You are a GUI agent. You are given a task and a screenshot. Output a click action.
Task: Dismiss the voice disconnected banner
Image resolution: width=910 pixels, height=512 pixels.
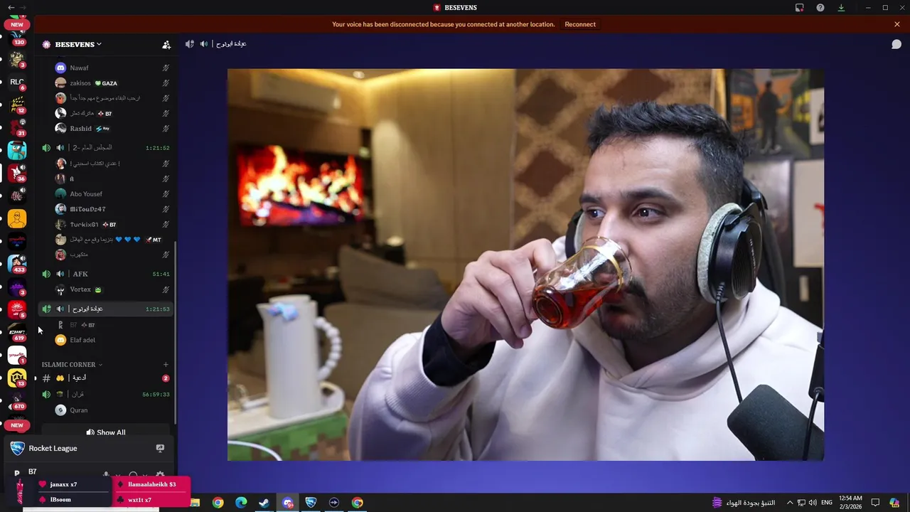897,24
